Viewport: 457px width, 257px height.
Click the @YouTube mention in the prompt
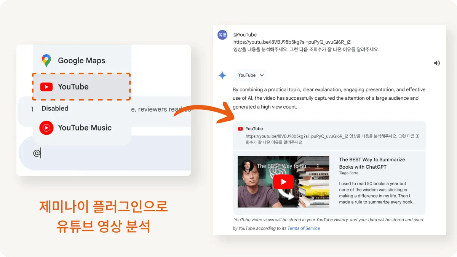[x=245, y=35]
